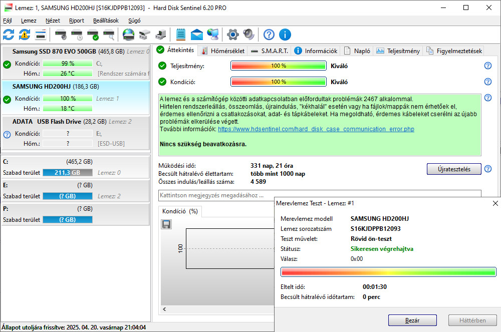This screenshot has width=501, height=332.
Task: Click the disk with speaker acoustic icon
Action: (61, 35)
